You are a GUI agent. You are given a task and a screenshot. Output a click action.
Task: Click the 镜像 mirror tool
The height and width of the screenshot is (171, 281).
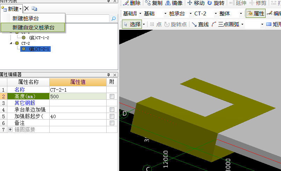[174, 3]
